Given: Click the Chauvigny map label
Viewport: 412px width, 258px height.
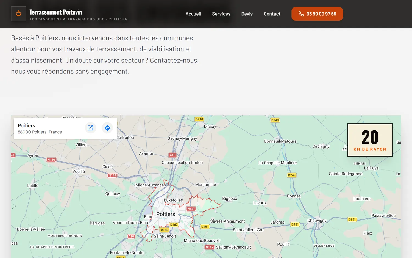Looking at the screenshot, I should 317,221.
